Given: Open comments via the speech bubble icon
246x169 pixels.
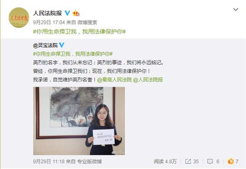Looking at the screenshot, I should (x=210, y=161).
